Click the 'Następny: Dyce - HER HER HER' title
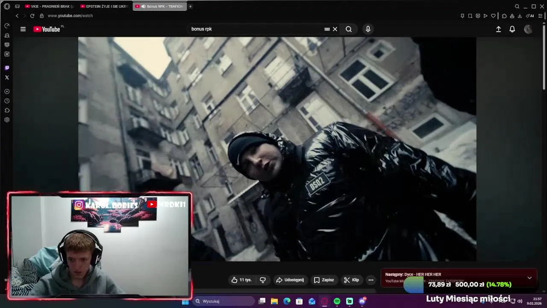 [413, 275]
